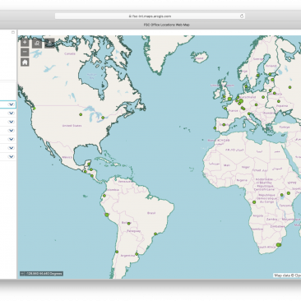Zoom out of the map
Image resolution: width=301 pixels, height=301 pixels.
[x=25, y=52]
